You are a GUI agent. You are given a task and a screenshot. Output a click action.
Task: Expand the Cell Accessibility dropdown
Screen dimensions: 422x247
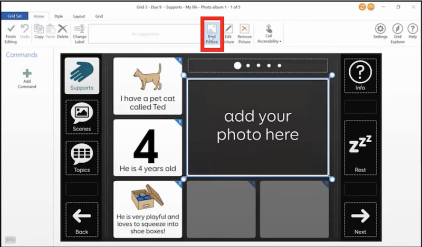pyautogui.click(x=269, y=34)
